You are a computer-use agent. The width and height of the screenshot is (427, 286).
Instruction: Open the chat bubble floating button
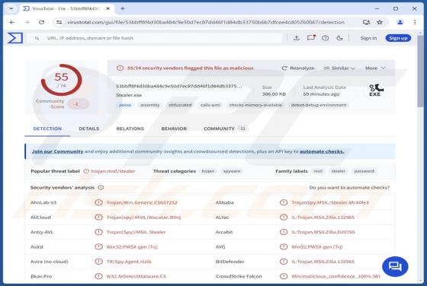395,266
